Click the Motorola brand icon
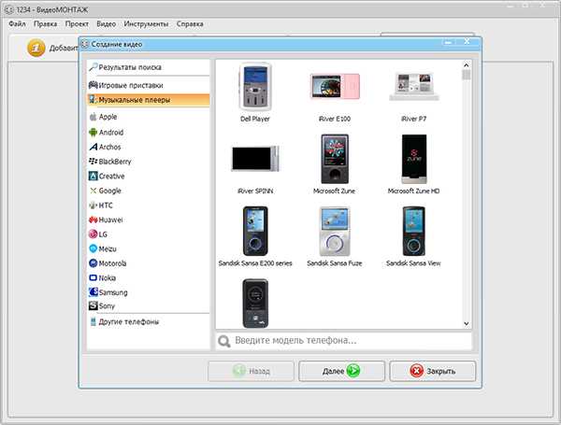Image resolution: width=561 pixels, height=425 pixels. coord(93,263)
